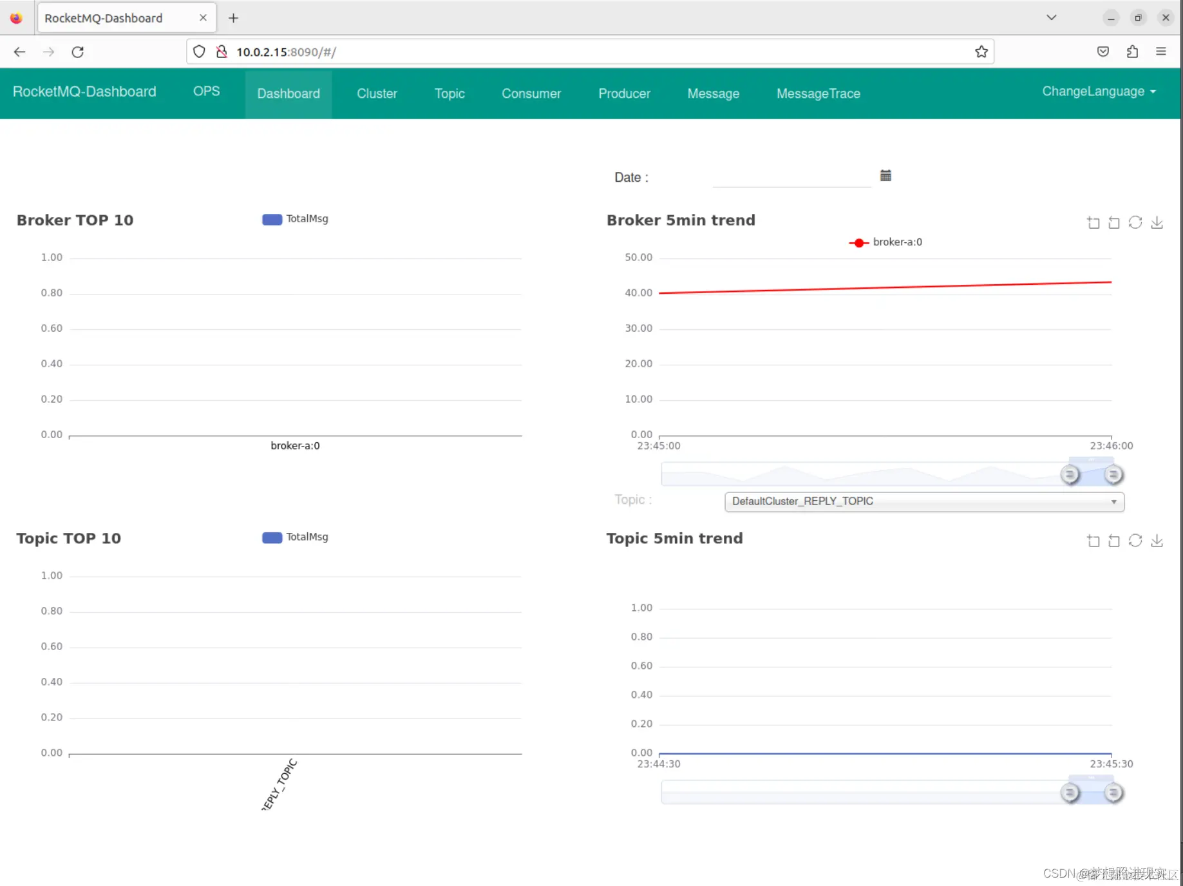Screen dimensions: 1183x886
Task: Download Broker 5min trend chart as image
Action: 1157,223
